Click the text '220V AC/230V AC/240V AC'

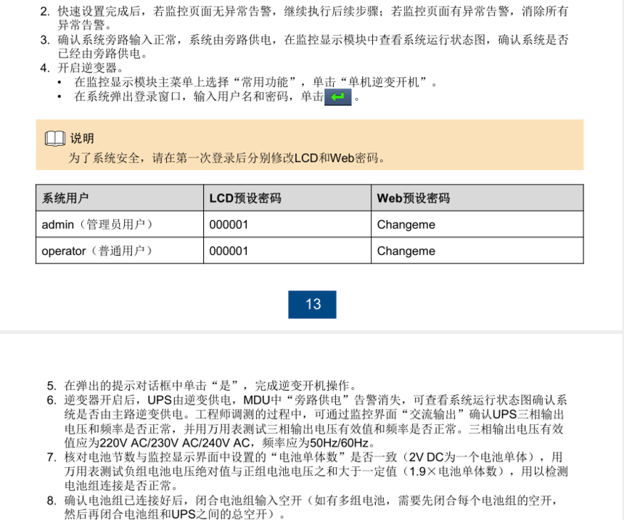pyautogui.click(x=175, y=443)
